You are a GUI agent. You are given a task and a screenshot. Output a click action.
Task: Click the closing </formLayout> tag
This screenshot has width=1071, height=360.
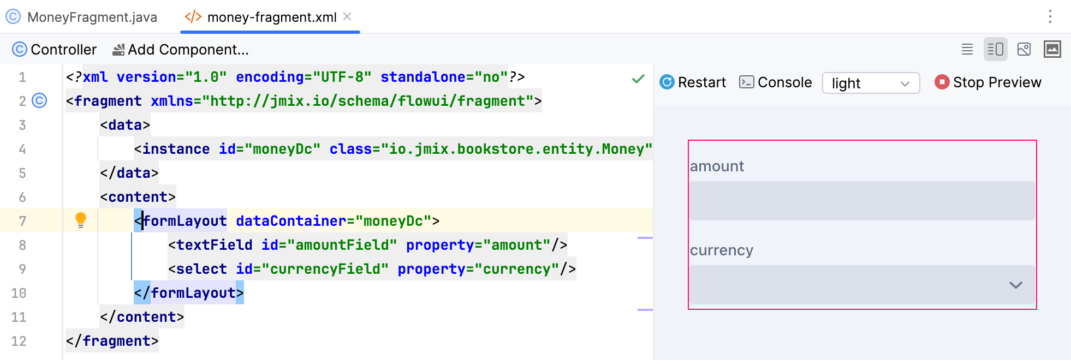pos(189,293)
